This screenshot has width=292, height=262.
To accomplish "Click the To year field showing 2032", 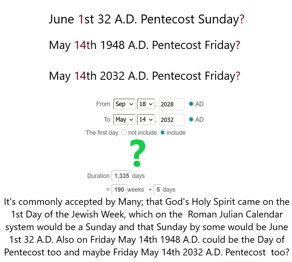I will (172, 120).
